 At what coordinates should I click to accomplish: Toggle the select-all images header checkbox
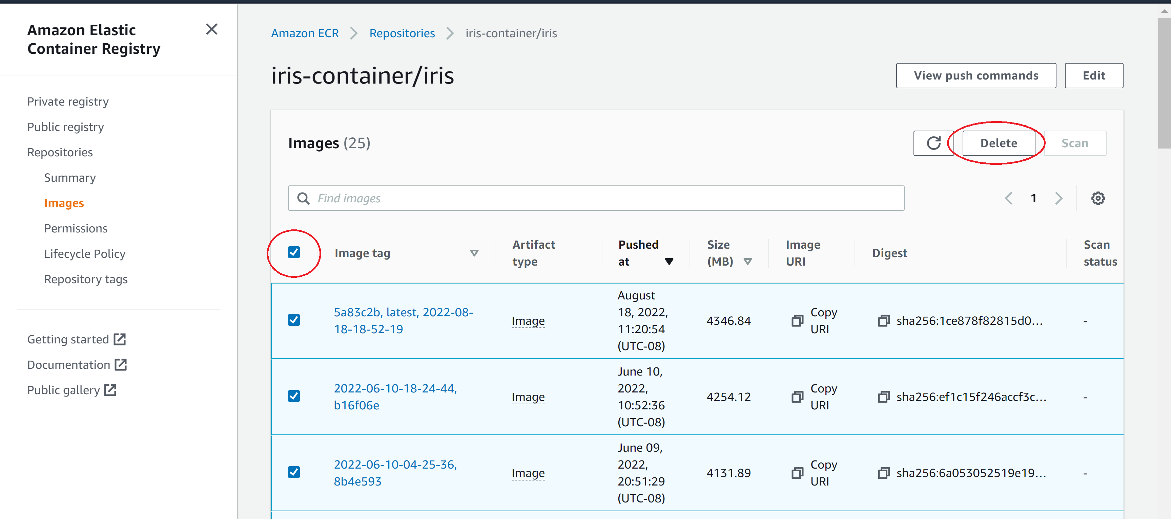pos(294,252)
